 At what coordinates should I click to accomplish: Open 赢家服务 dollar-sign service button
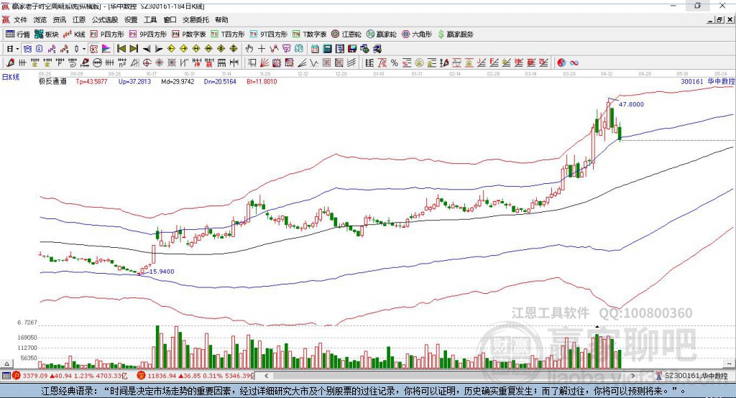point(455,34)
